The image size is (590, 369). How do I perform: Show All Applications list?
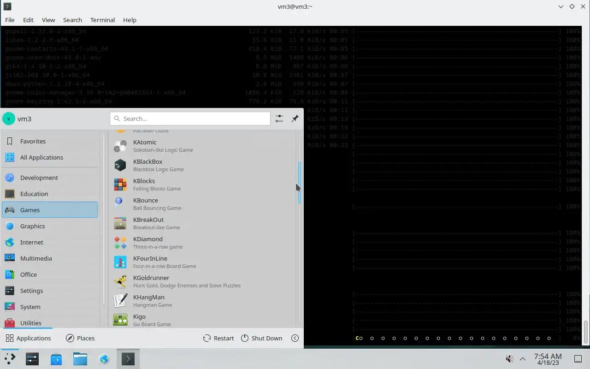50,157
